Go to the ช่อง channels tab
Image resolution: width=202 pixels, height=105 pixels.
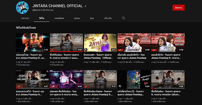pyautogui.click(x=92, y=18)
